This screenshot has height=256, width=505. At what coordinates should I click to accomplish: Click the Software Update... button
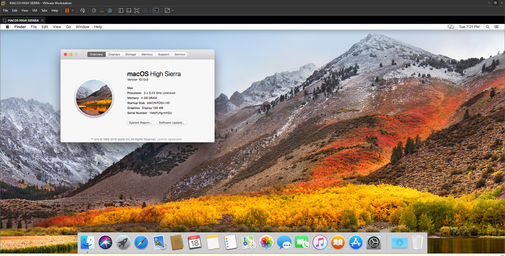[x=172, y=122]
